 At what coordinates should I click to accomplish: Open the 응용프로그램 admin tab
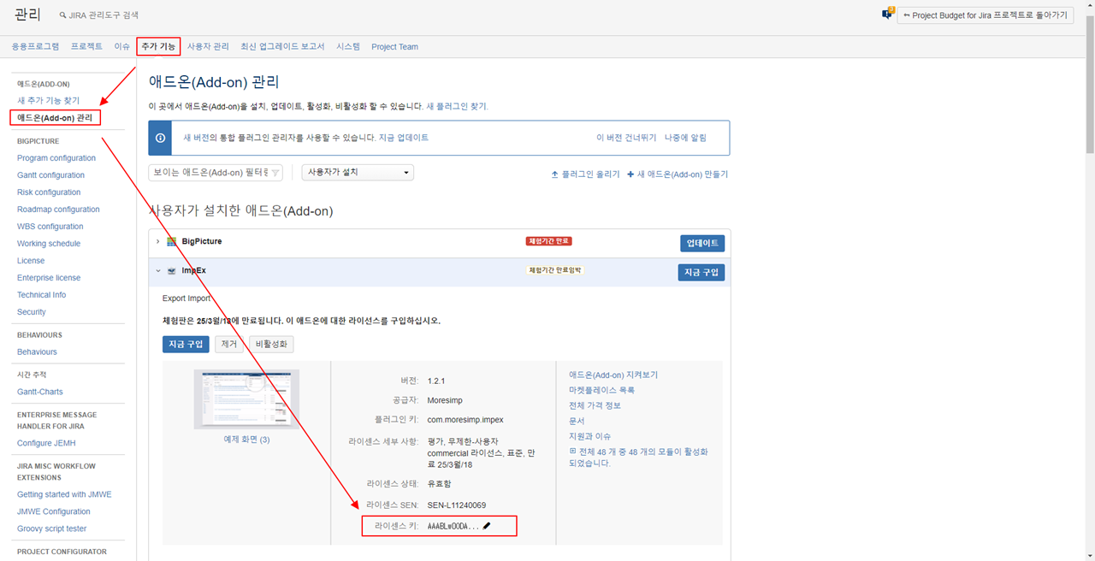click(36, 47)
